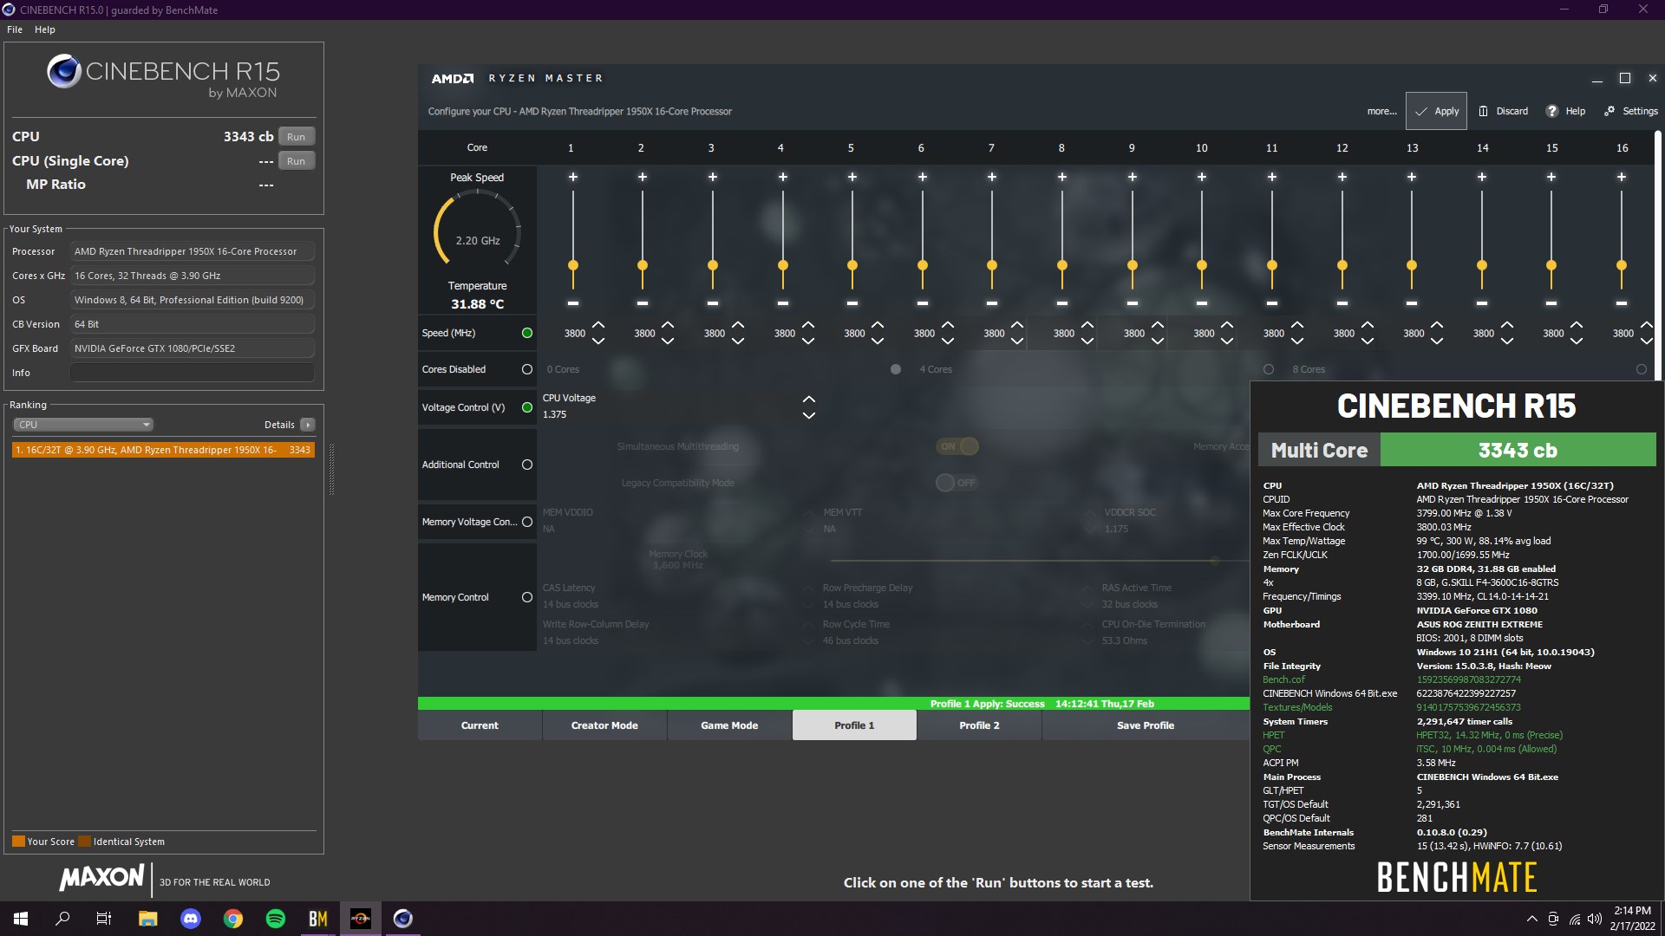
Task: Click the taskbar clock and date
Action: click(1632, 919)
